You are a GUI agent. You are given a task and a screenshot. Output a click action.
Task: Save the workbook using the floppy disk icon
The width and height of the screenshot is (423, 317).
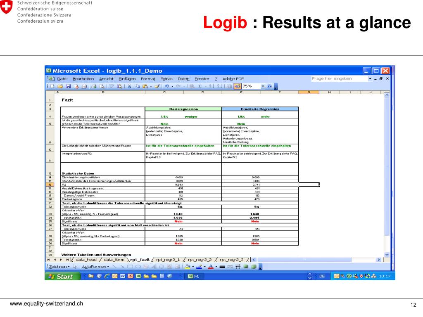click(x=69, y=86)
